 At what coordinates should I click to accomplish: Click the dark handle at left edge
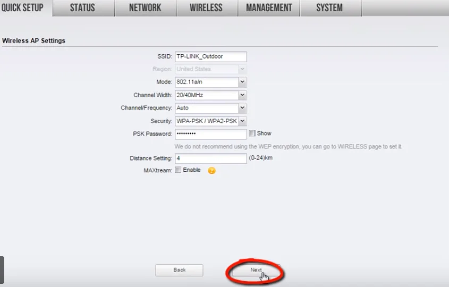(x=2, y=269)
